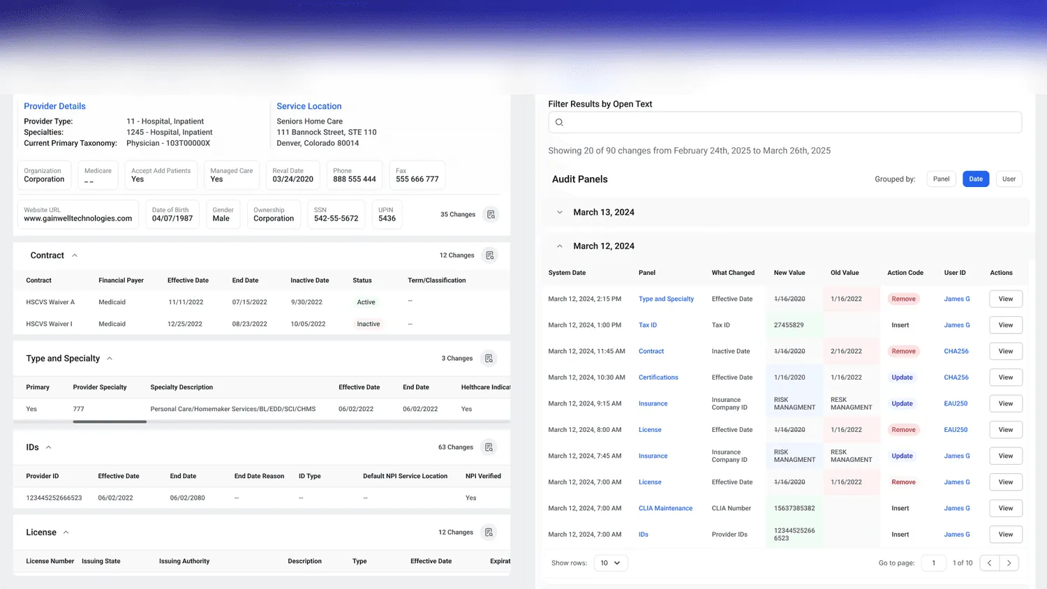Click the 63 Changes label in IDs

[x=456, y=447]
